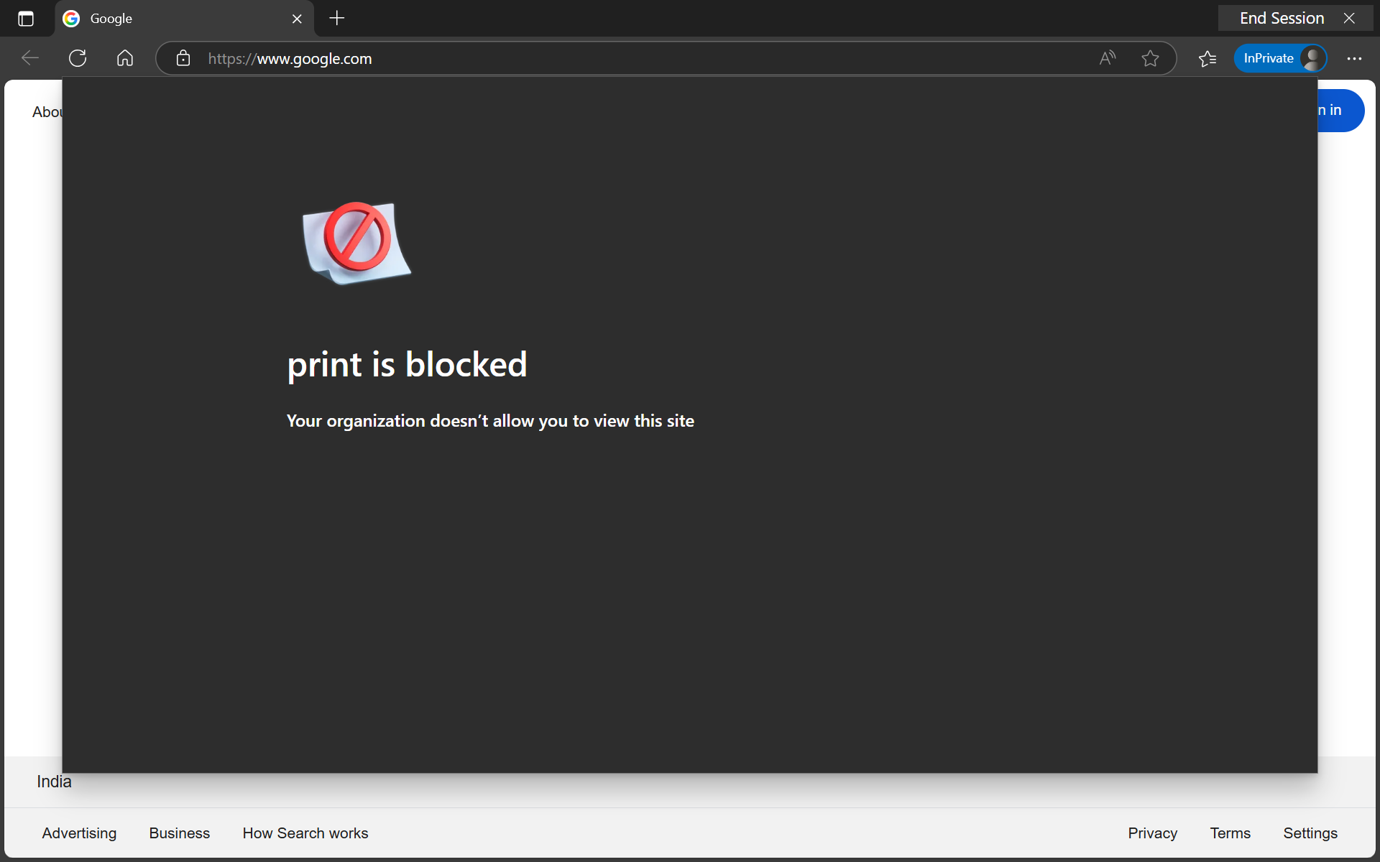Click the End Session button

1282,19
